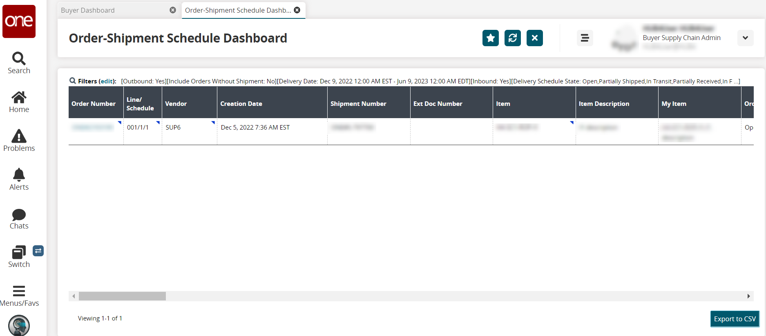Click the scrollbar left arrow
The width and height of the screenshot is (766, 336).
[74, 296]
